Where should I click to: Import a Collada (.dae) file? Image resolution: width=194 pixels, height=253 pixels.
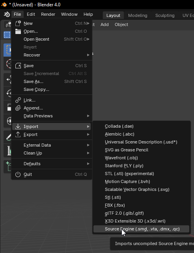coord(141,126)
